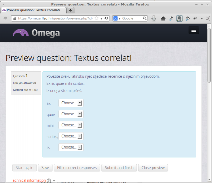Open the URL history dropdown arrow
Image resolution: width=212 pixels, height=183 pixels.
[101, 18]
